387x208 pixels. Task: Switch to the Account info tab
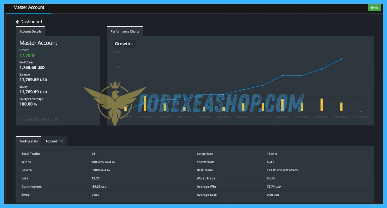click(54, 141)
